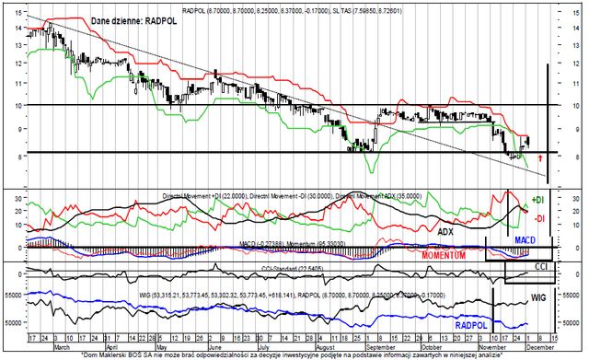This screenshot has width=589, height=360.
Task: Click the 'CCI-Standard (22.5405)' header
Action: (x=293, y=269)
